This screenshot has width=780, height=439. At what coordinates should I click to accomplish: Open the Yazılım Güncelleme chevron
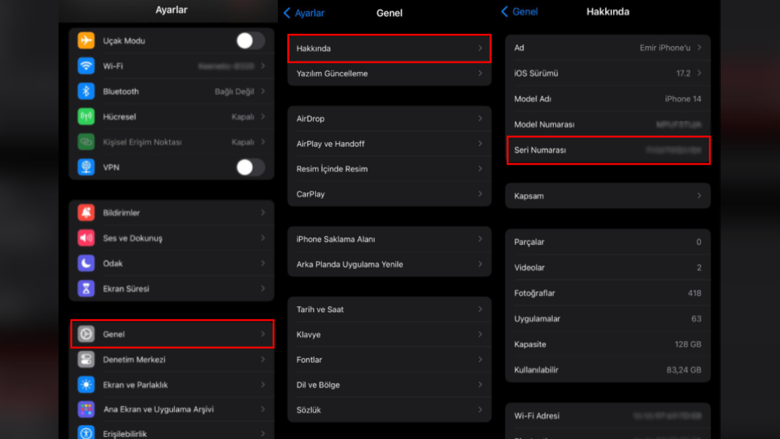tap(480, 73)
